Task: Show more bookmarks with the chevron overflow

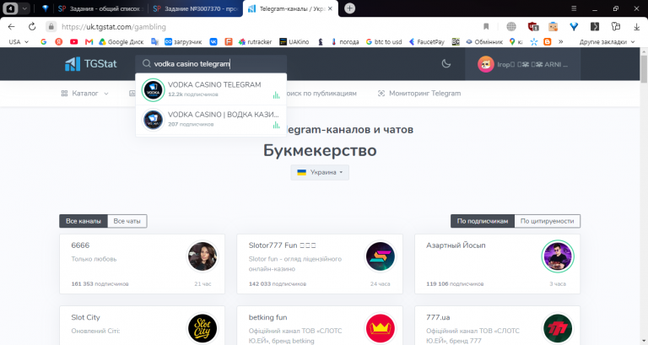Action: tap(561, 41)
